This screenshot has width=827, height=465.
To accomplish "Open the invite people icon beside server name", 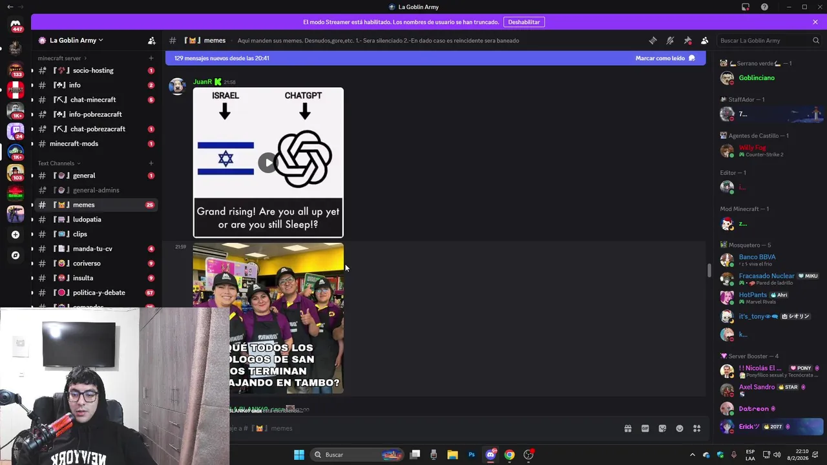I will (x=151, y=40).
